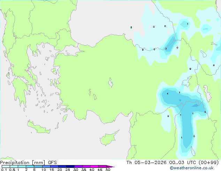The image size is (221, 171).
Task: Click the '10' legend scale label
Action: (44, 170)
